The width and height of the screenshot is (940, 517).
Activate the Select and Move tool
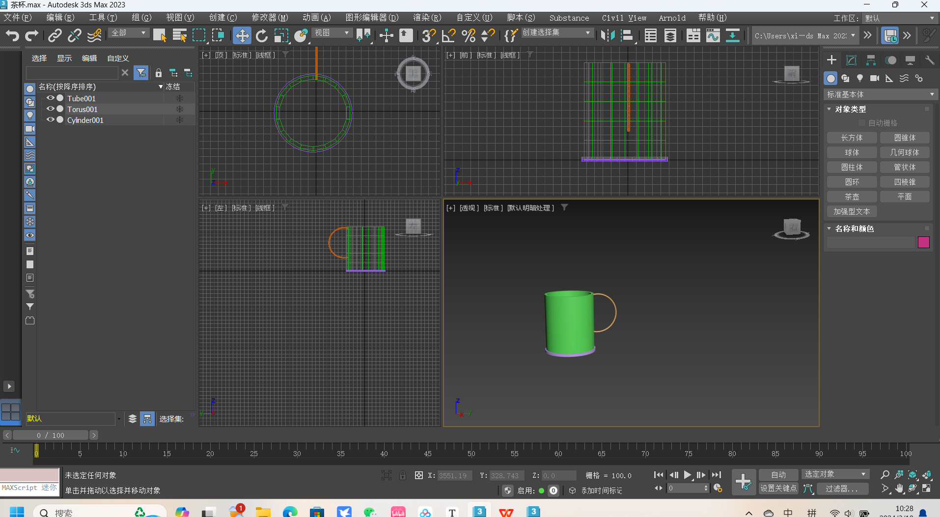coord(242,35)
